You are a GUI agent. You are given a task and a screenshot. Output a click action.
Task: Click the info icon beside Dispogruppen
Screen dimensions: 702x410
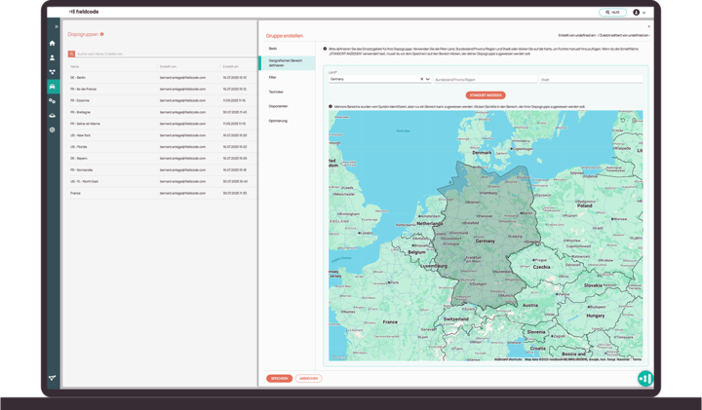tap(102, 34)
